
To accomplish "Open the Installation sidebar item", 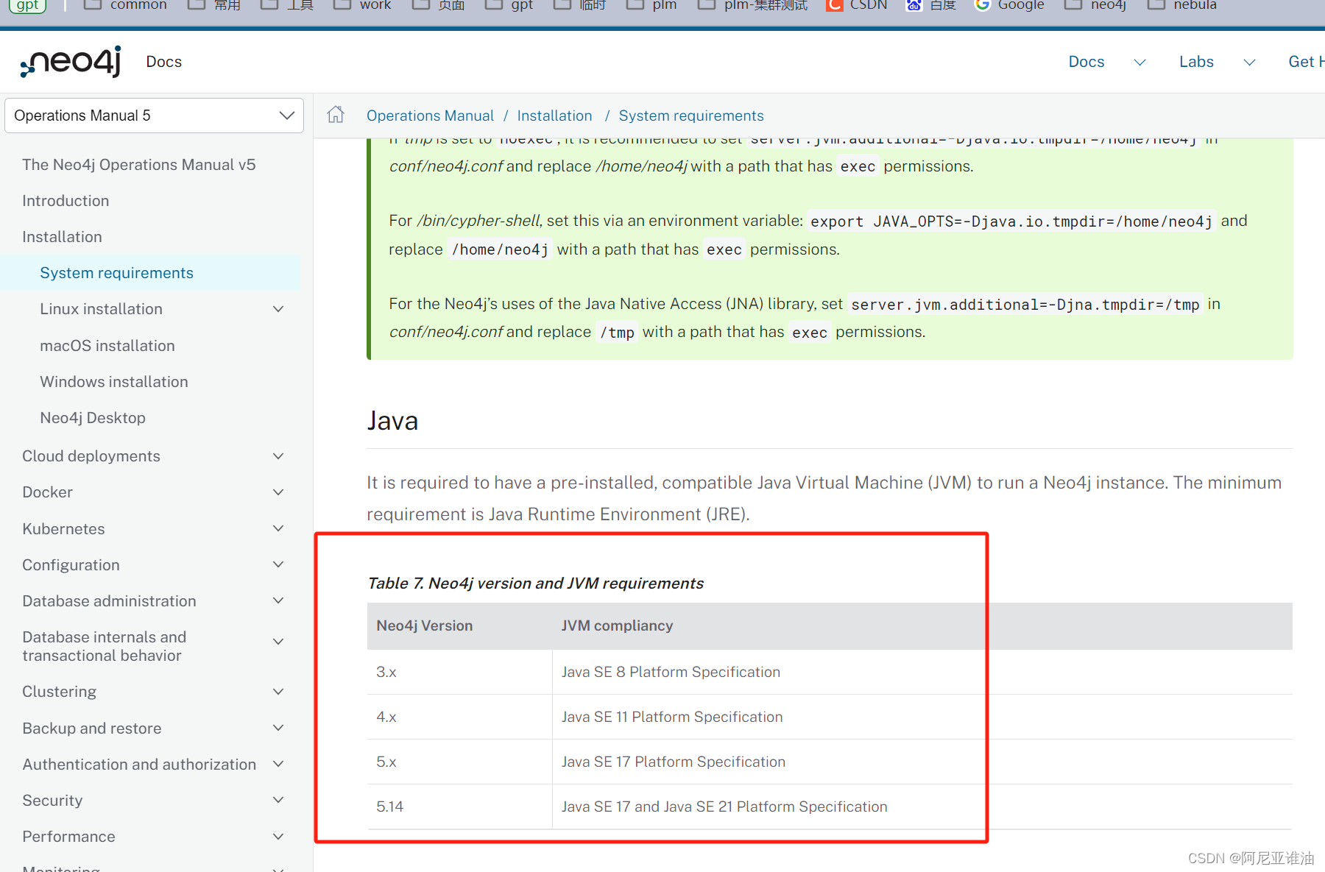I will (62, 237).
